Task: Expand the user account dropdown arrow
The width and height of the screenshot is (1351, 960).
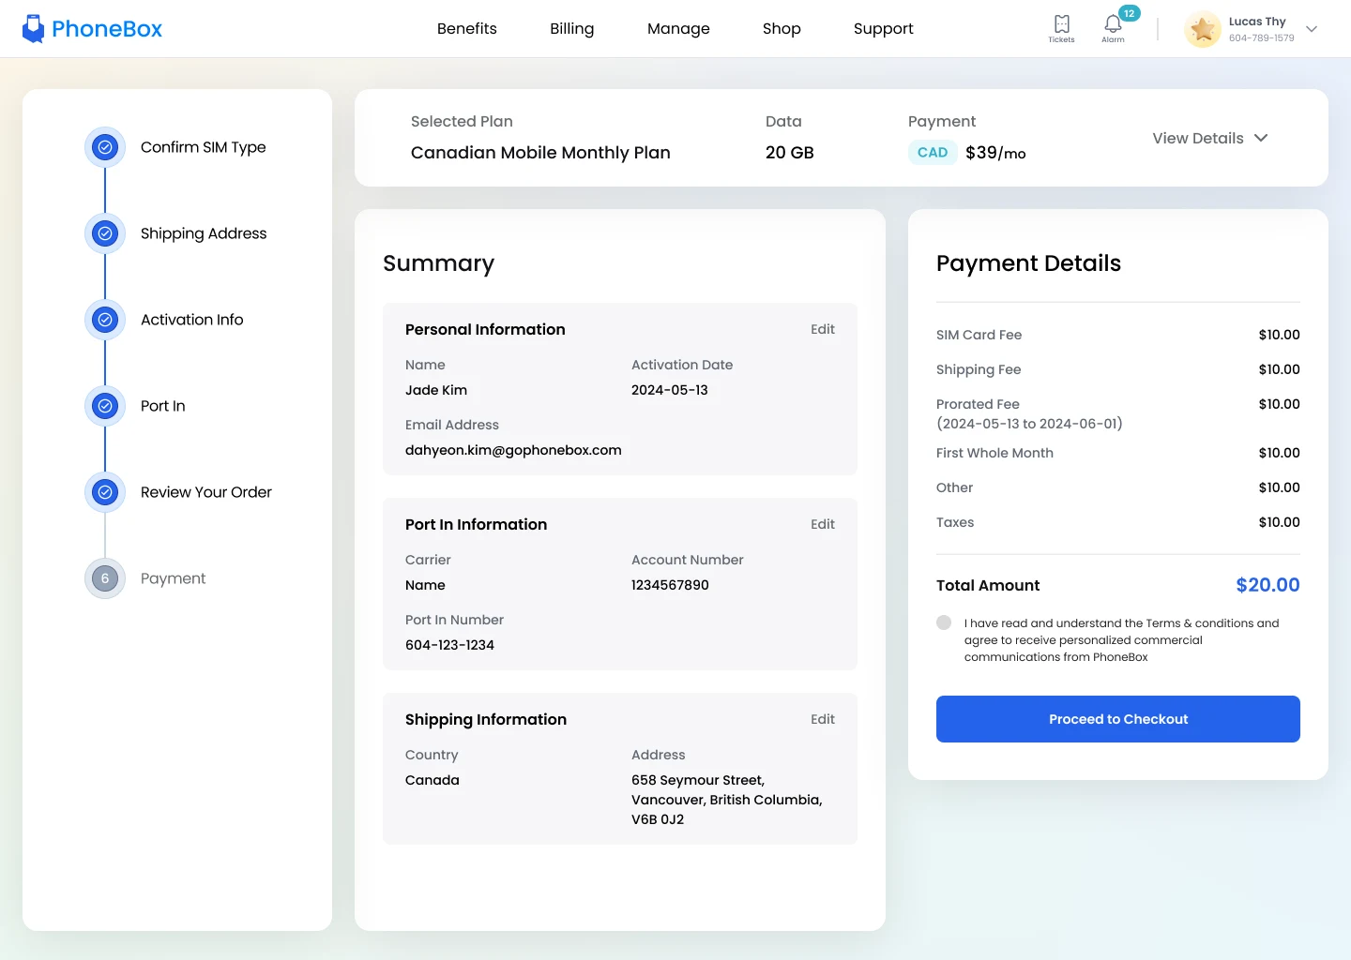Action: pos(1312,29)
